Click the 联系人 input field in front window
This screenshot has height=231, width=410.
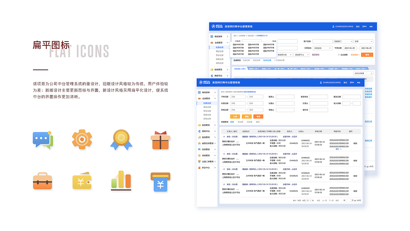(x=285, y=97)
